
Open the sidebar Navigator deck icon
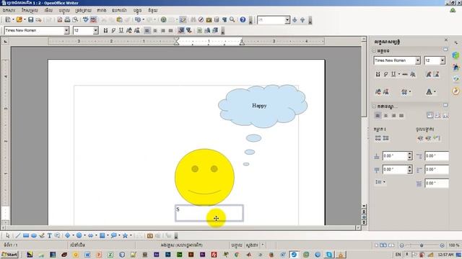pyautogui.click(x=456, y=91)
